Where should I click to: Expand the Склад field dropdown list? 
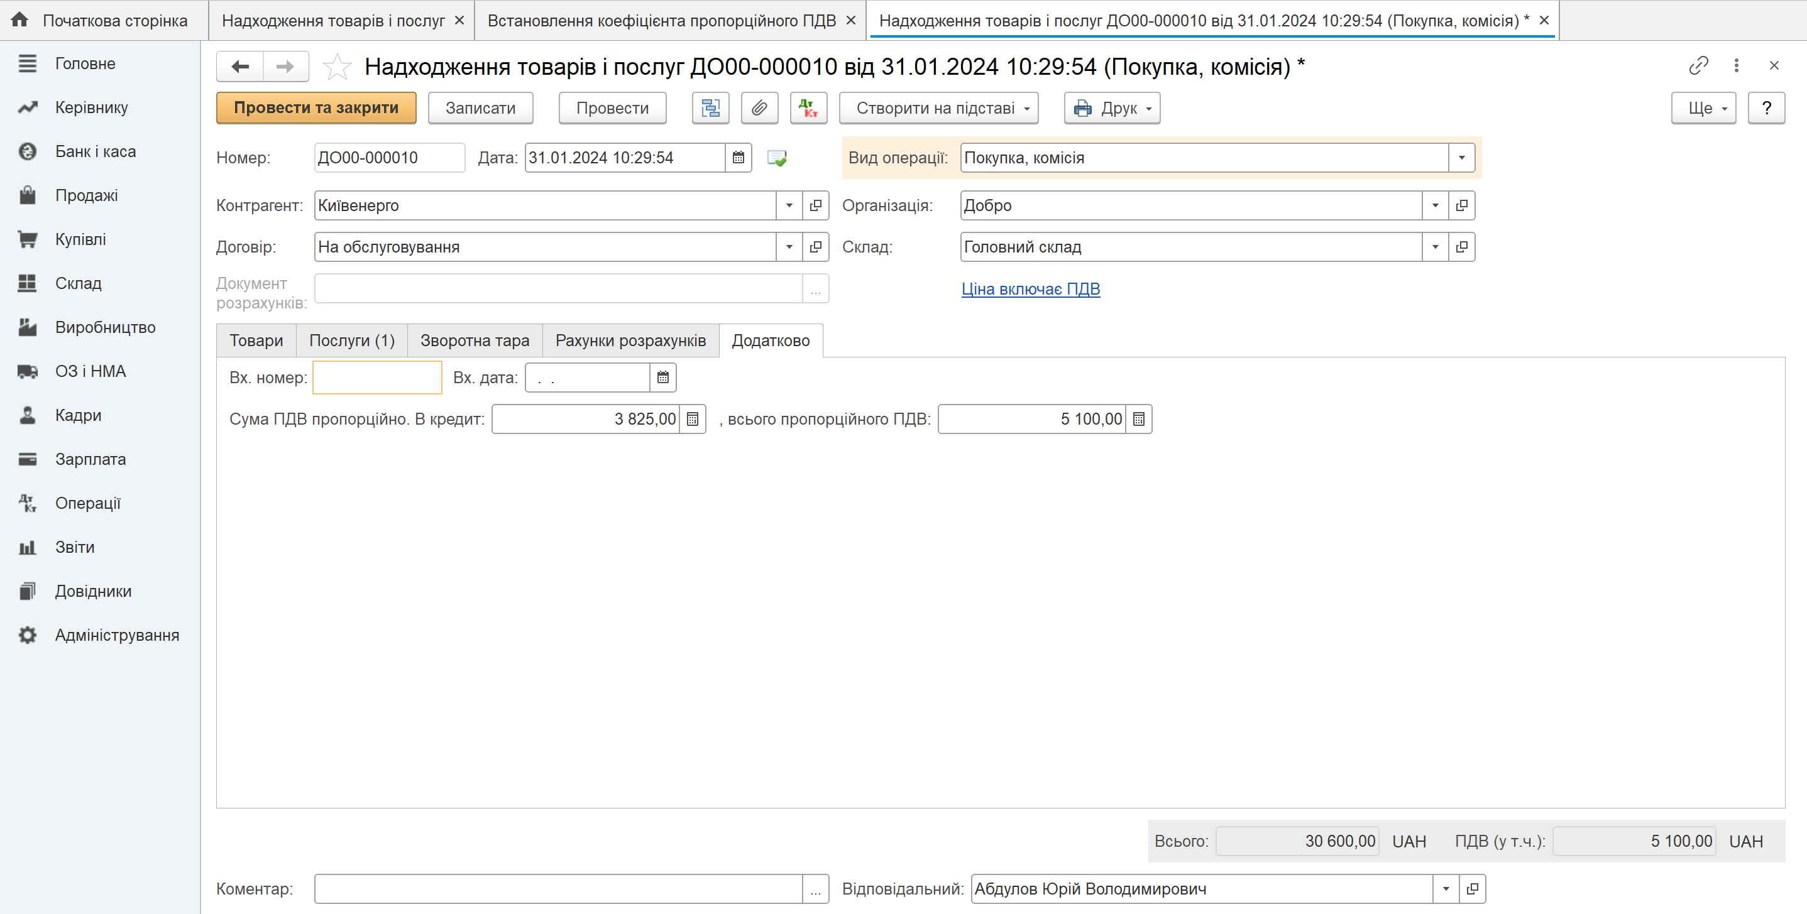point(1435,247)
